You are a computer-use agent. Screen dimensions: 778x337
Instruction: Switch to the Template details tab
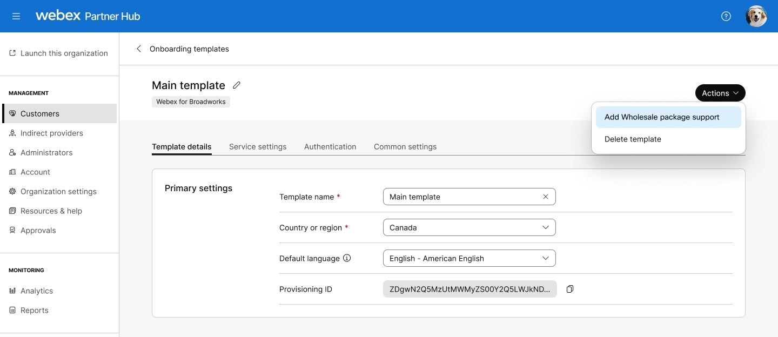182,146
